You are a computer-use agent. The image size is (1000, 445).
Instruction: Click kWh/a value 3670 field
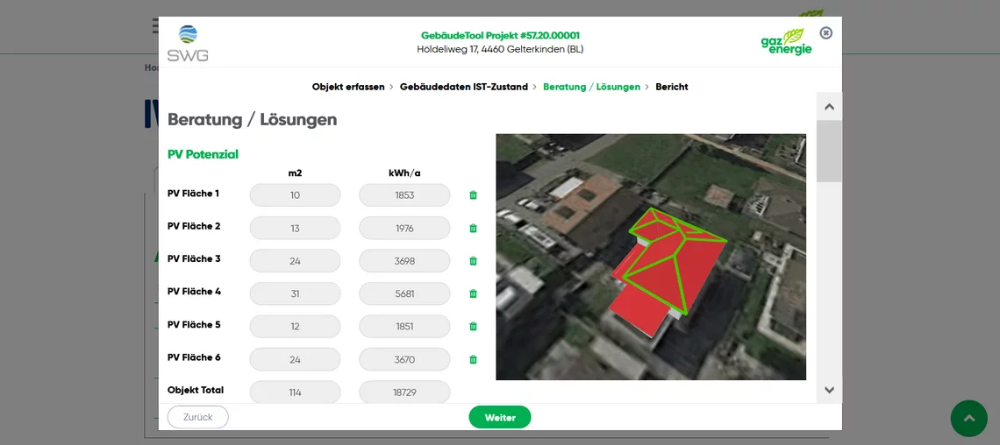[404, 359]
